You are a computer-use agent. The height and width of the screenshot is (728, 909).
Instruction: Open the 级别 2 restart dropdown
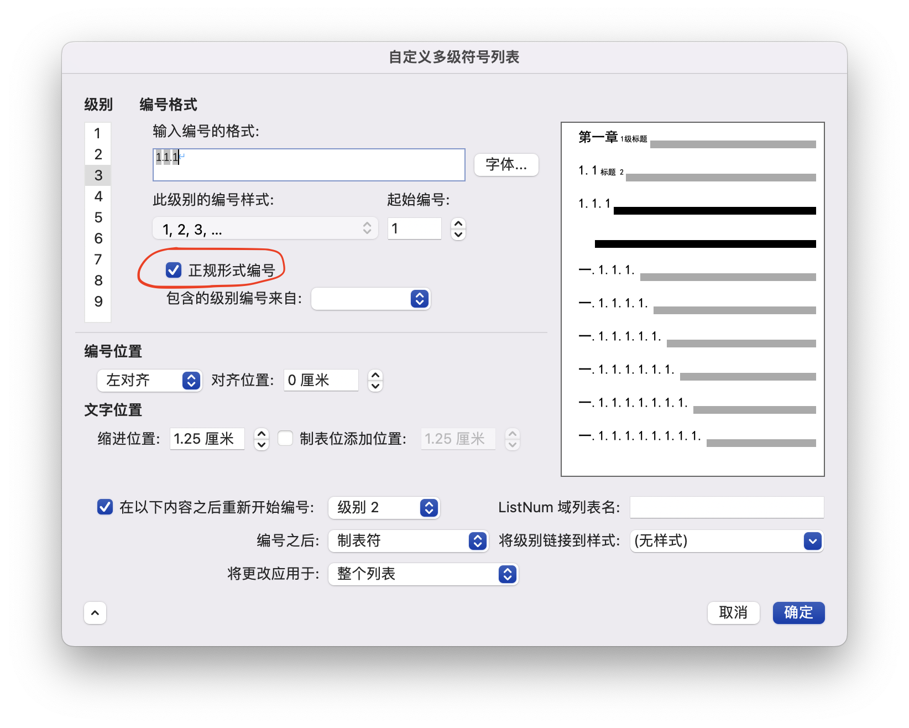(384, 508)
